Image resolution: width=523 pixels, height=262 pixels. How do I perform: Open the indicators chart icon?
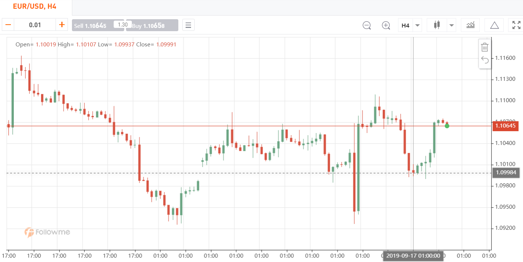tap(471, 25)
